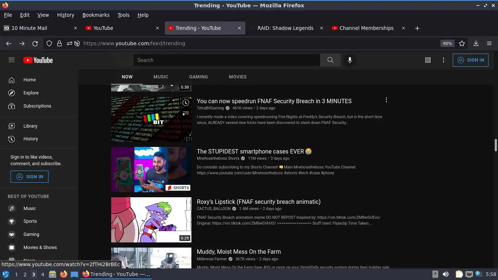Click the site padlock icon

59,43
